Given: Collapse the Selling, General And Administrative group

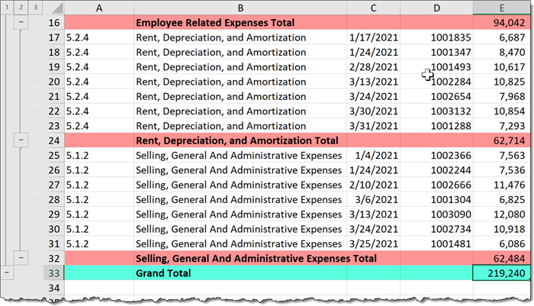Looking at the screenshot, I should [21, 258].
